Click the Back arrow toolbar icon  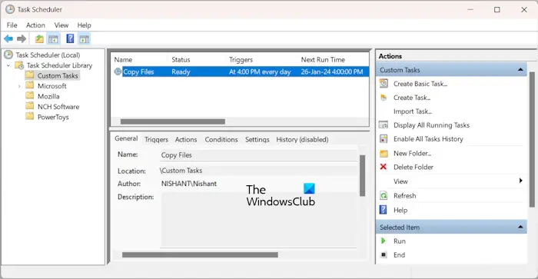coord(8,38)
